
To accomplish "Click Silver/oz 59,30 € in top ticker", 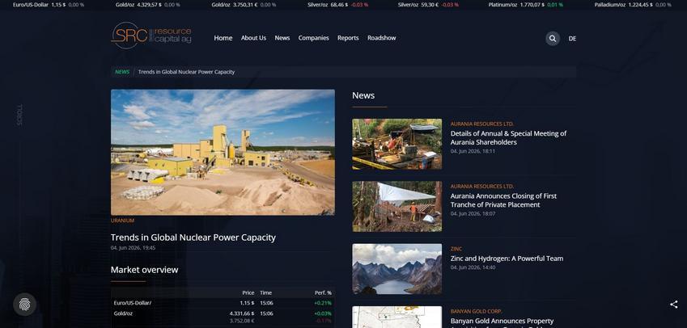I will coord(428,5).
